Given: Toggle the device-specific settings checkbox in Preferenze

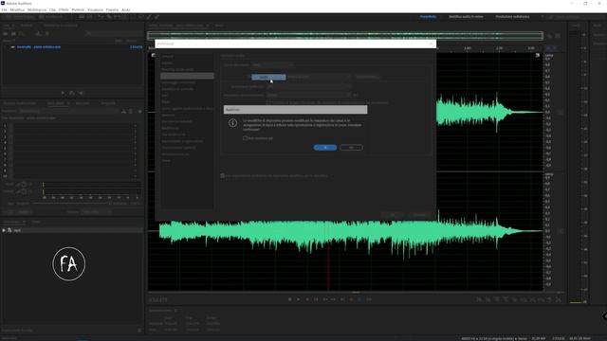Looking at the screenshot, I should (223, 176).
